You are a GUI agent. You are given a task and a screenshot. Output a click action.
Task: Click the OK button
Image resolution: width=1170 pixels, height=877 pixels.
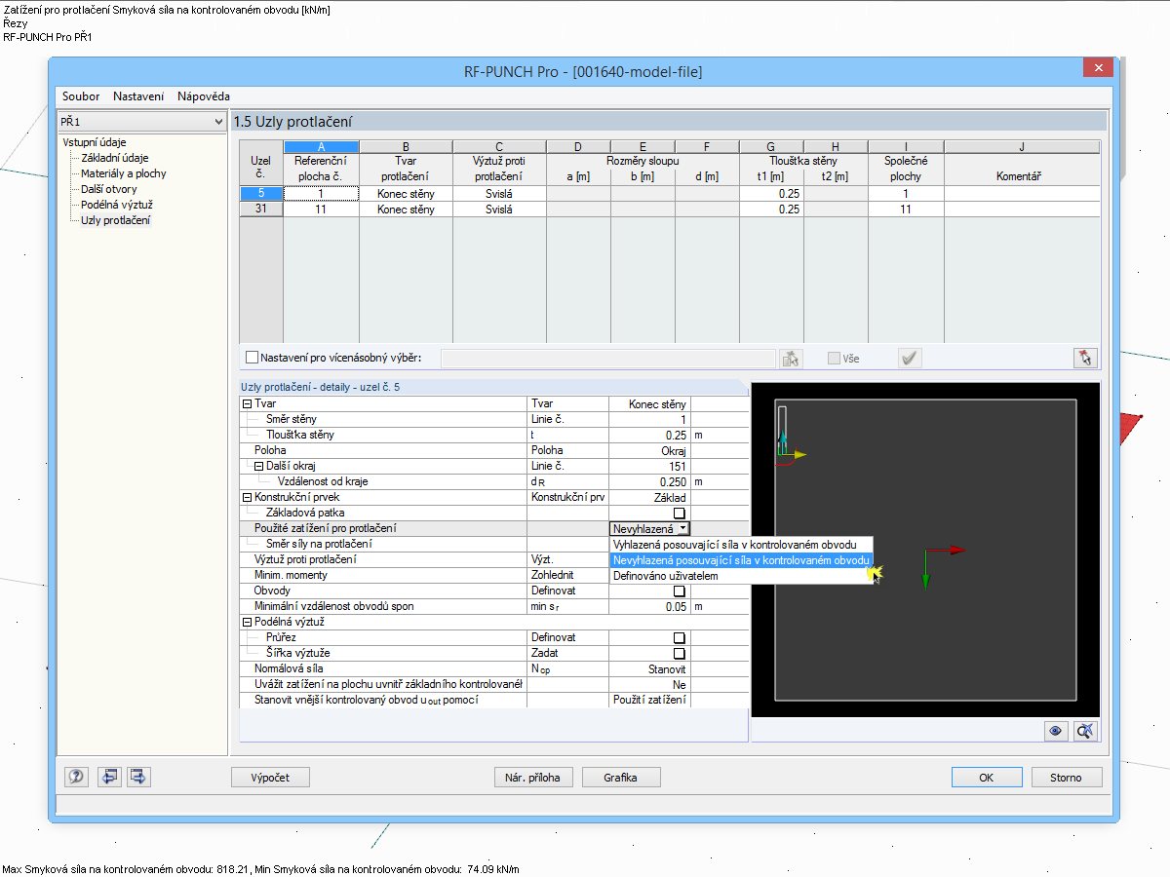point(986,777)
